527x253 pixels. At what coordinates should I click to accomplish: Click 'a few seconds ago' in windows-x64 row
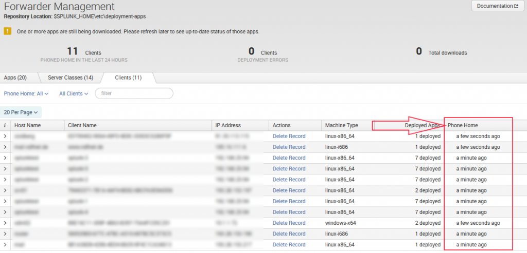click(x=478, y=223)
